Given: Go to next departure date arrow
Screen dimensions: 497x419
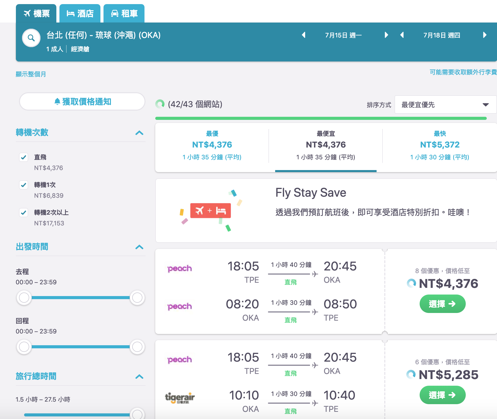Looking at the screenshot, I should (386, 35).
